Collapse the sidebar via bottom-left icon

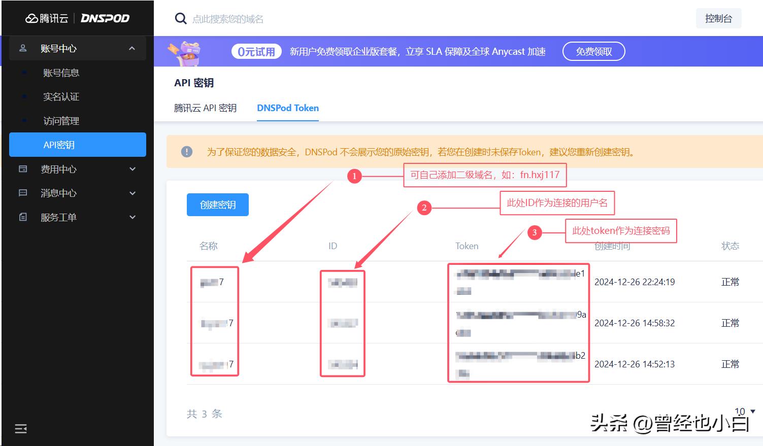coord(20,429)
